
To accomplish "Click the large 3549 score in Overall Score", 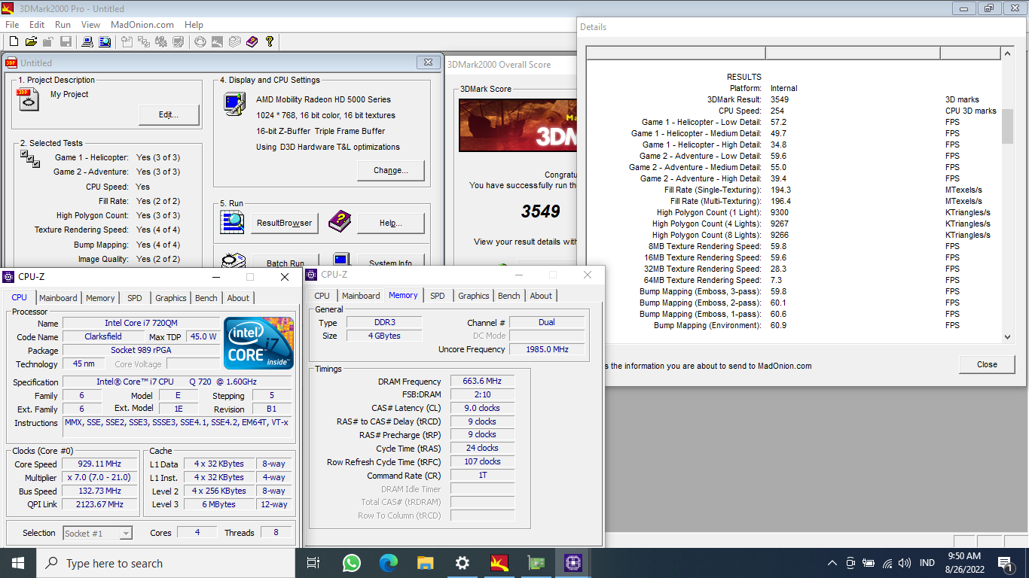I will tap(541, 211).
